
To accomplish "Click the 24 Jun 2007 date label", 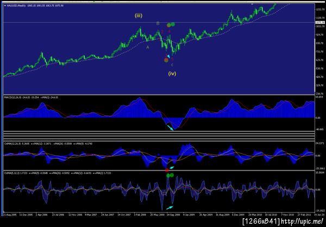I will pos(108,214).
